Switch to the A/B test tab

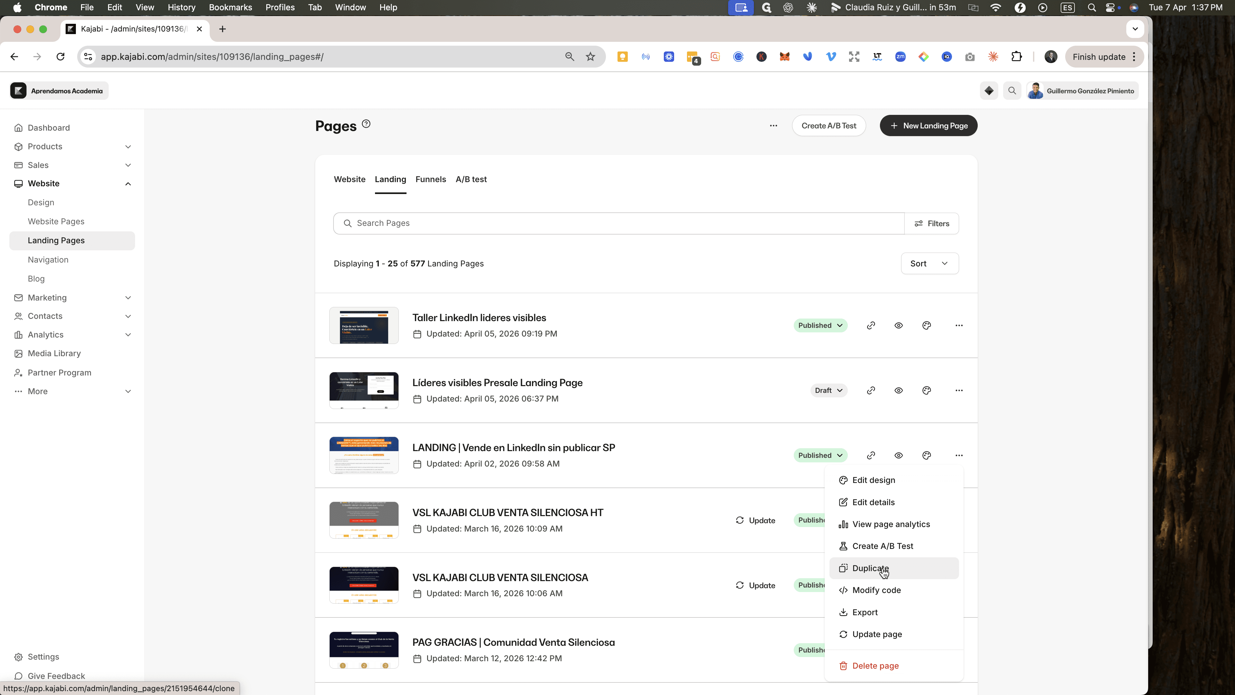tap(471, 180)
